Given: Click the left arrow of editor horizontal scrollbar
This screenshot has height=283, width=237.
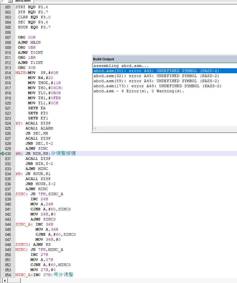Looking at the screenshot, I should click(5, 281).
